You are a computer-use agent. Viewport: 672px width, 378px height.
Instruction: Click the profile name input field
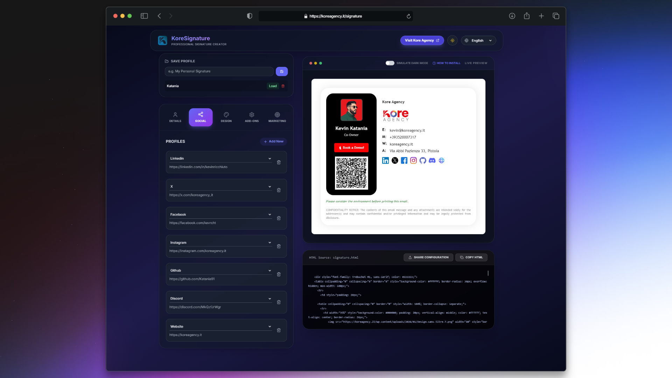coord(219,71)
